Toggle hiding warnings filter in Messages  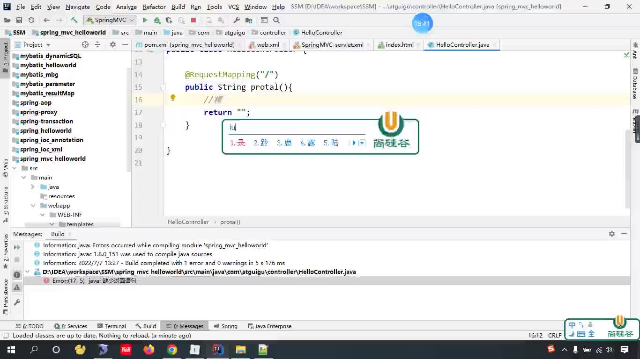click(x=17, y=287)
